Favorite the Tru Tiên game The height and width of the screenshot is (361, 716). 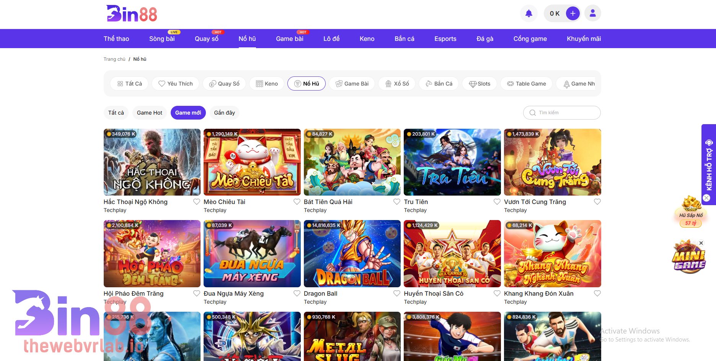click(497, 202)
